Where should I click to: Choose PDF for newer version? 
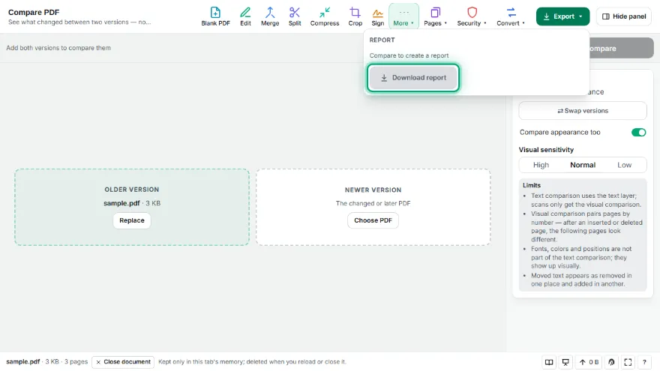point(373,220)
